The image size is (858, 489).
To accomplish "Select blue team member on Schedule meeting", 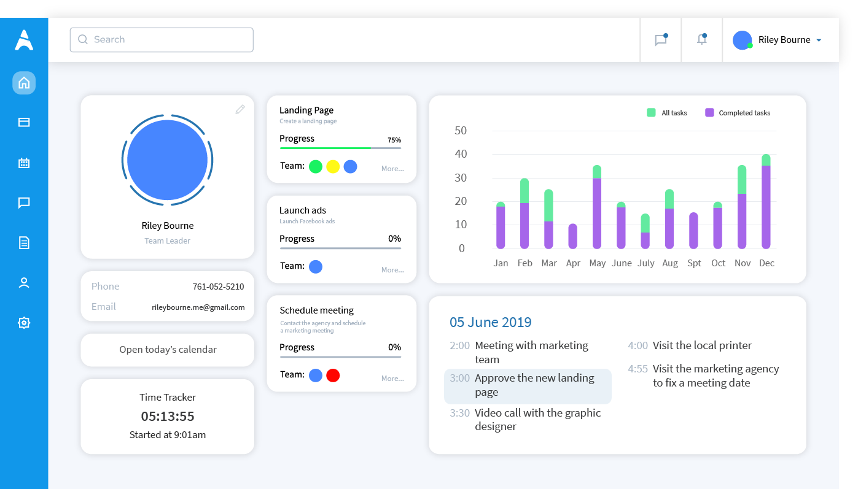I will 316,375.
